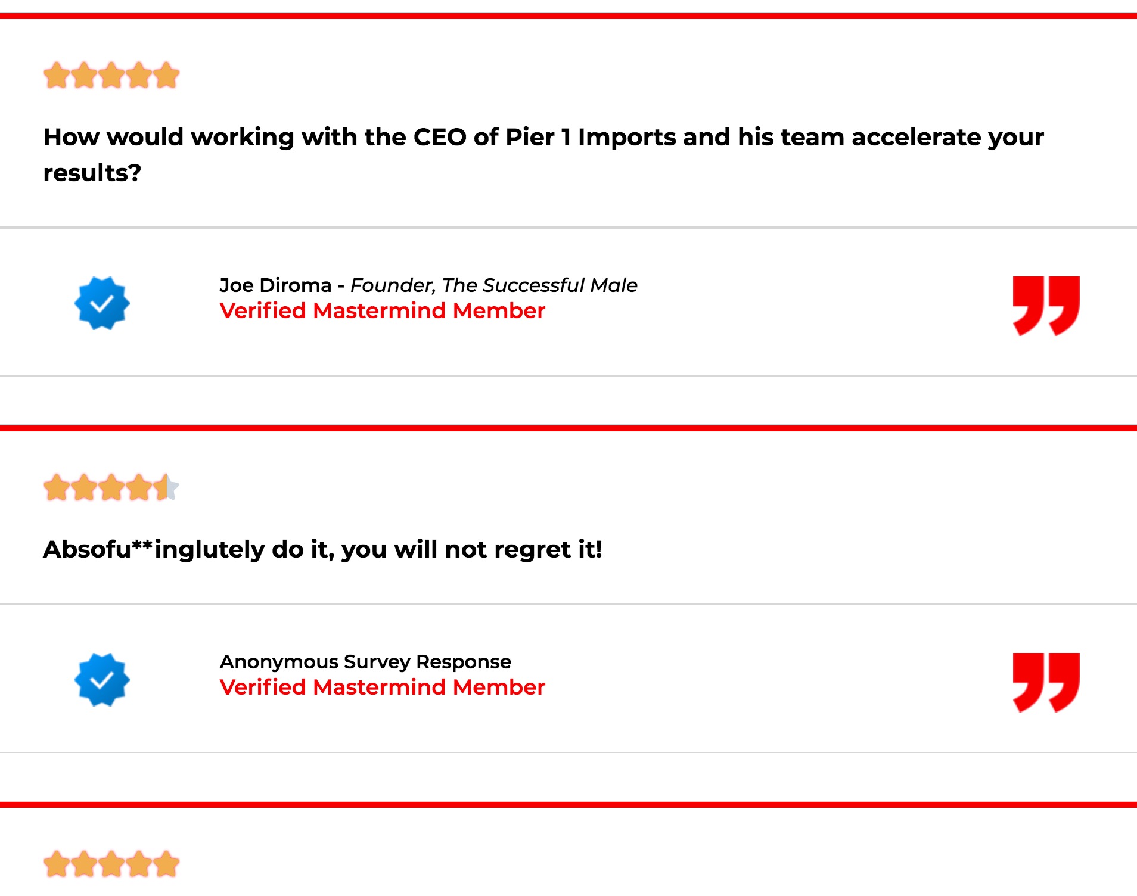1137x896 pixels.
Task: Click the first star of the top review rating
Action: coord(57,75)
